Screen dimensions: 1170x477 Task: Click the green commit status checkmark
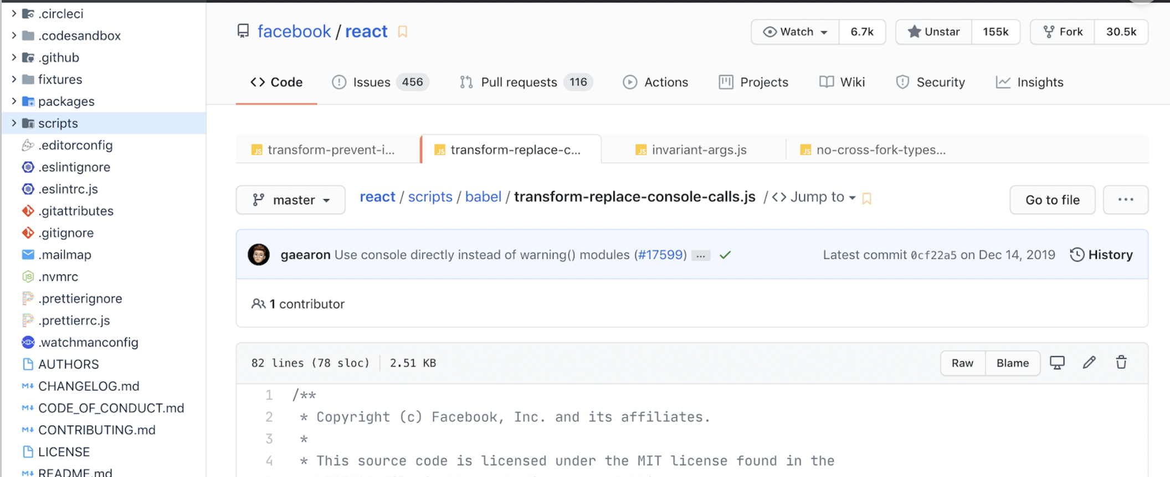tap(725, 255)
